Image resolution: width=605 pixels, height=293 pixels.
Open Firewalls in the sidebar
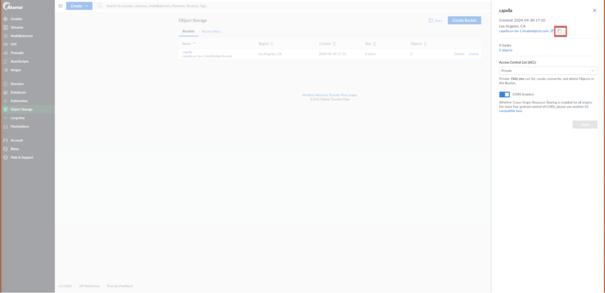[16, 53]
